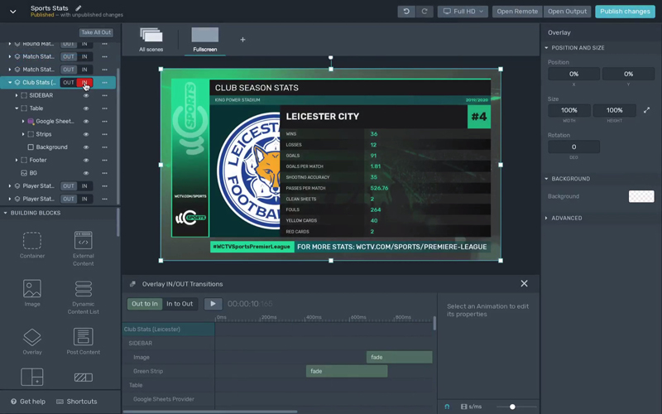Image resolution: width=662 pixels, height=414 pixels.
Task: Expand the Footer container
Action: click(17, 160)
